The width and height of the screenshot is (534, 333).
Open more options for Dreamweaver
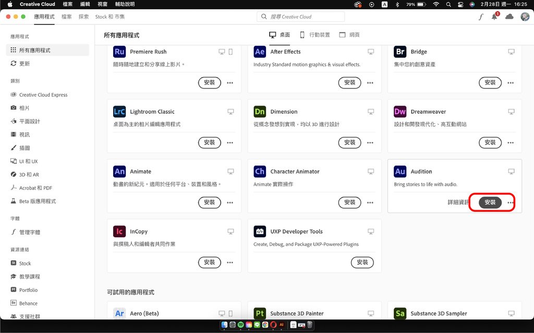[511, 143]
